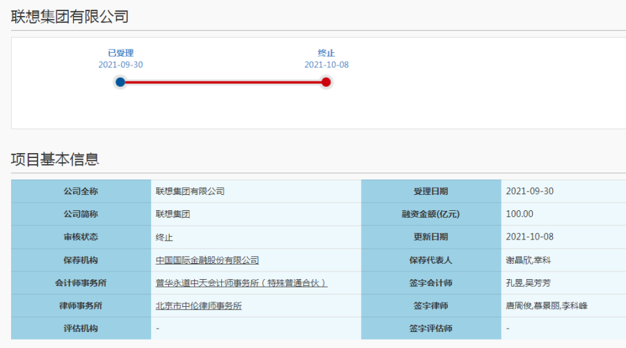This screenshot has height=348, width=626.
Task: Click the 签字评估师 header cell
Action: (431, 329)
